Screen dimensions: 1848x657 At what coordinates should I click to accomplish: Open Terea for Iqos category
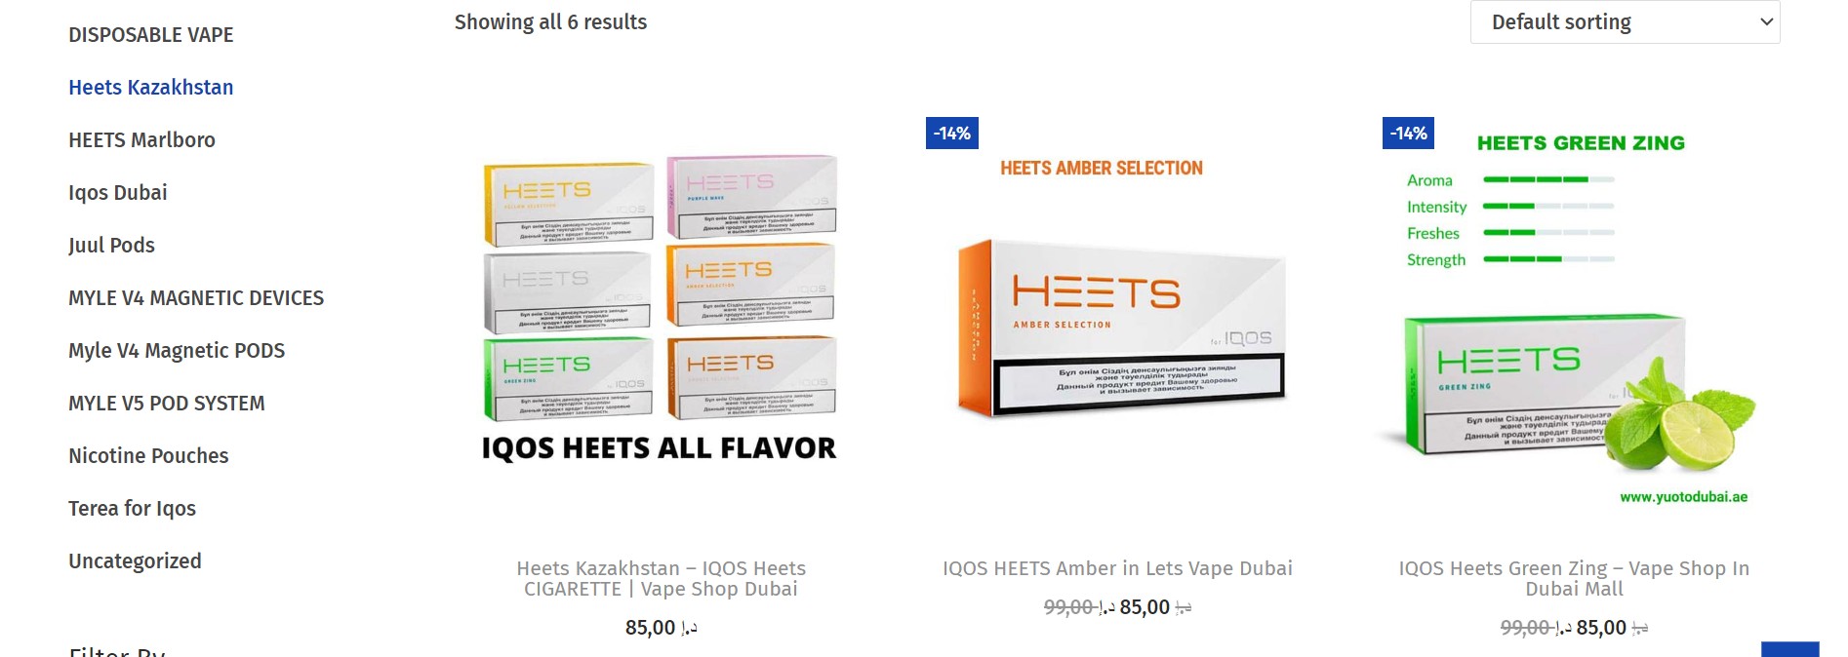click(132, 509)
